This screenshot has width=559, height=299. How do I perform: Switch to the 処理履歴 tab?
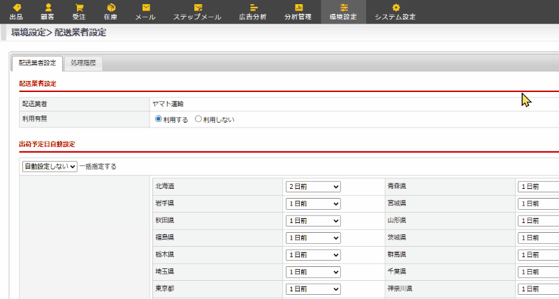pyautogui.click(x=83, y=63)
